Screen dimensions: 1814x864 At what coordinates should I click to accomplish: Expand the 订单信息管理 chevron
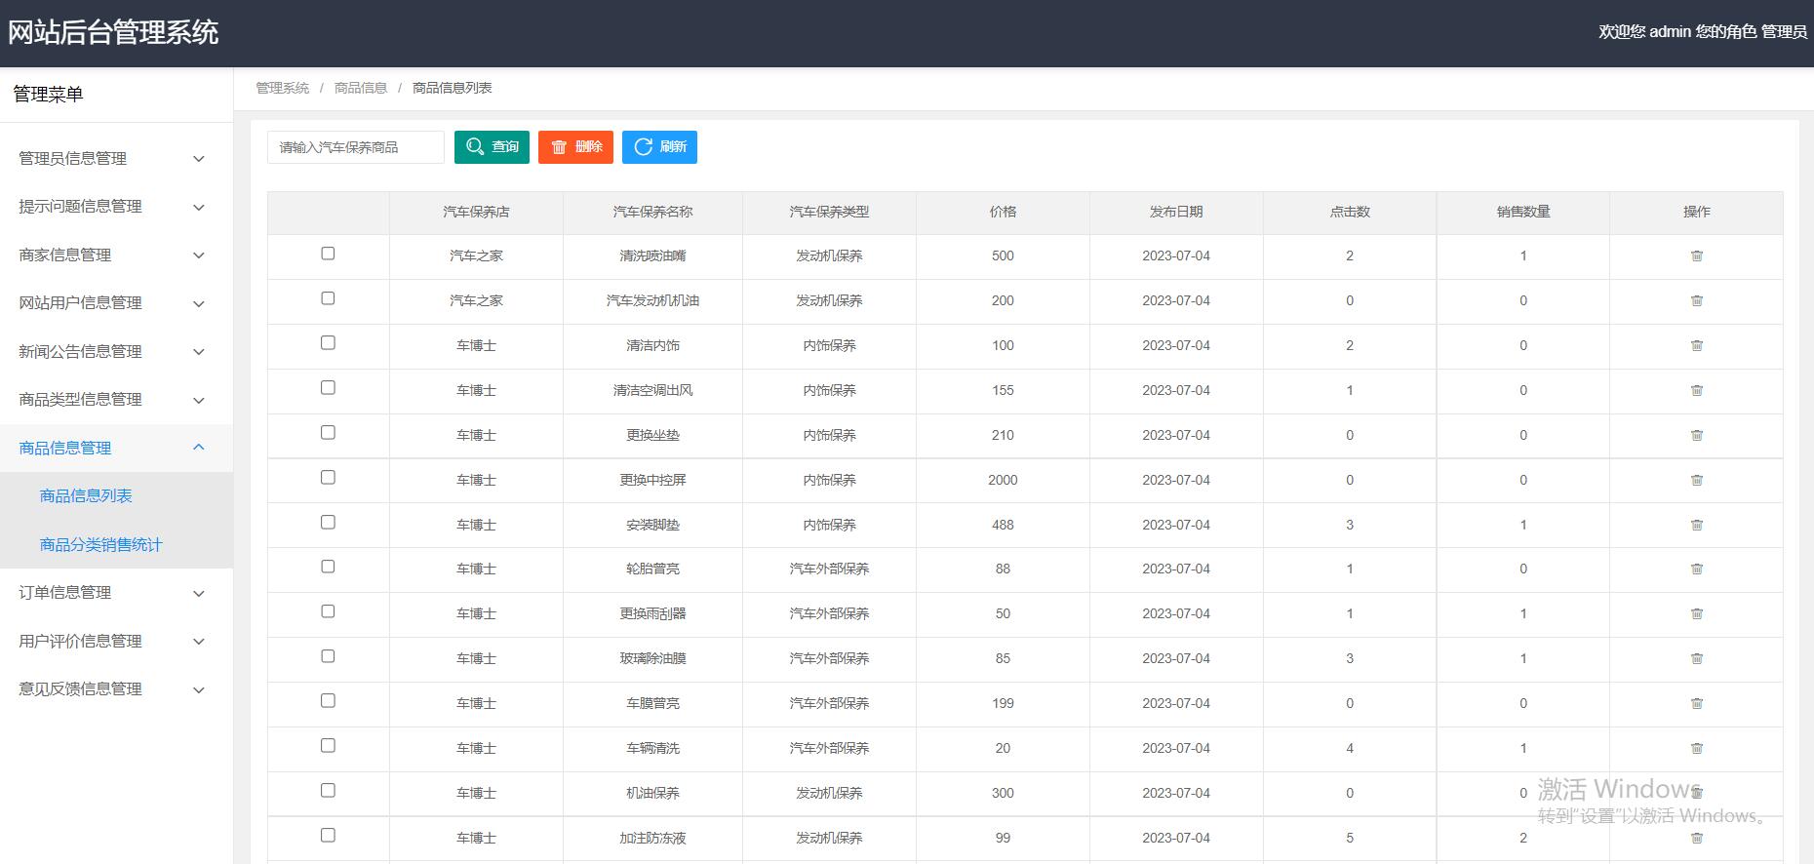[x=199, y=593]
